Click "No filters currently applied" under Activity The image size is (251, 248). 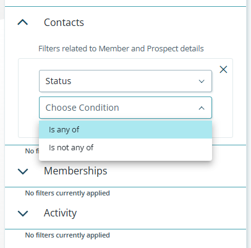point(67,235)
